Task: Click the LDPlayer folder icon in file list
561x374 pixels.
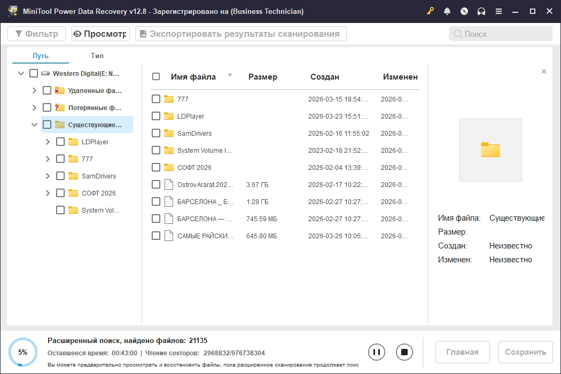Action: pyautogui.click(x=169, y=116)
